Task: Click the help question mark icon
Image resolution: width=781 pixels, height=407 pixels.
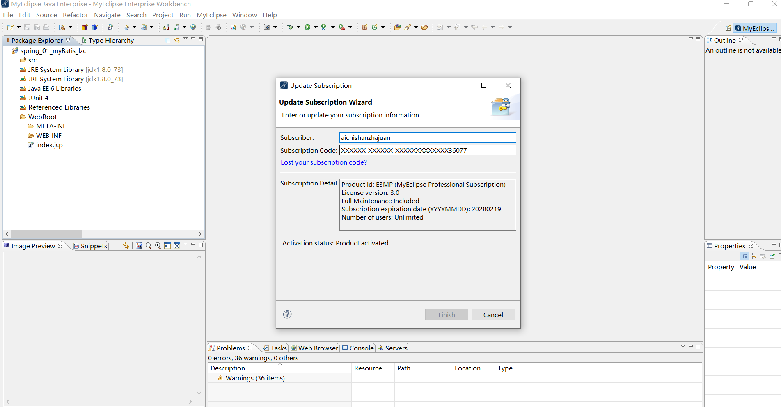Action: [x=287, y=314]
